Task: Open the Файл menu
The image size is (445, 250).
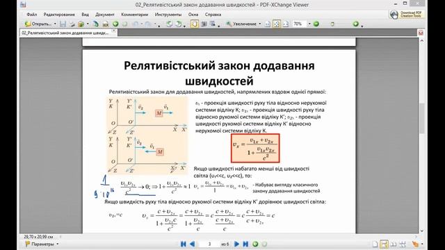Action: tap(31, 15)
